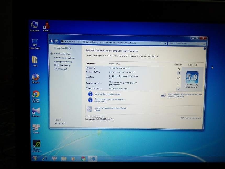The image size is (225, 169).
Task: Expand the breadcrumb arrow after 'All Control Panel Items'
Action: [104, 42]
